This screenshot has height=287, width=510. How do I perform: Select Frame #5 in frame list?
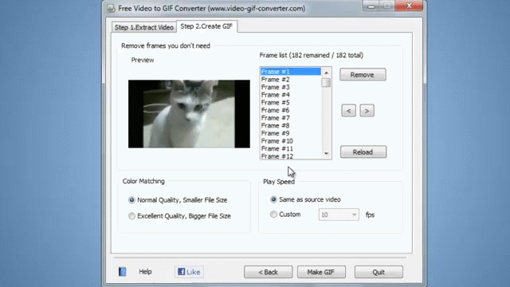(291, 103)
